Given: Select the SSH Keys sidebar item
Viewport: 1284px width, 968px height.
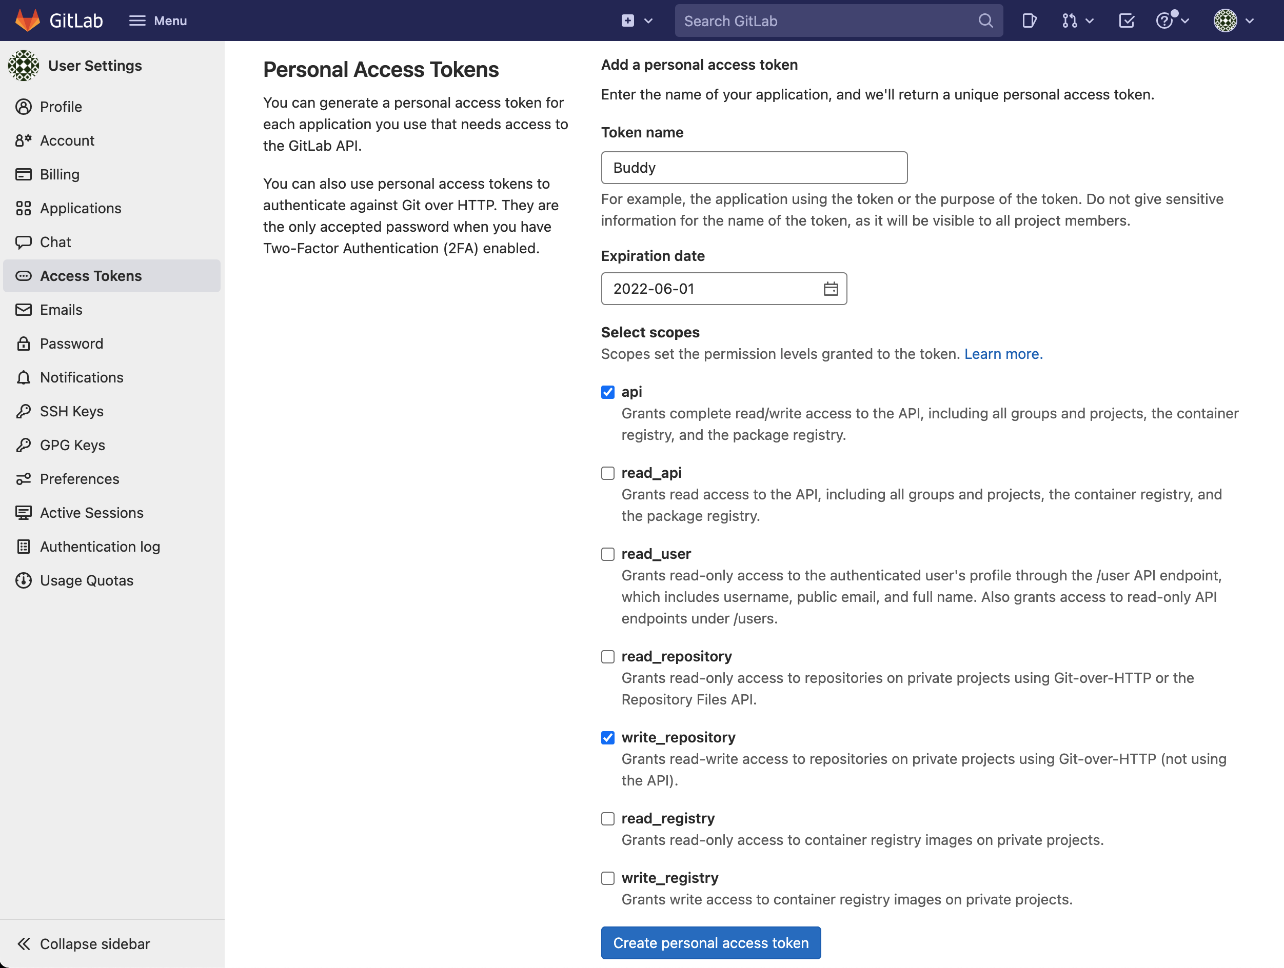Looking at the screenshot, I should coord(71,411).
